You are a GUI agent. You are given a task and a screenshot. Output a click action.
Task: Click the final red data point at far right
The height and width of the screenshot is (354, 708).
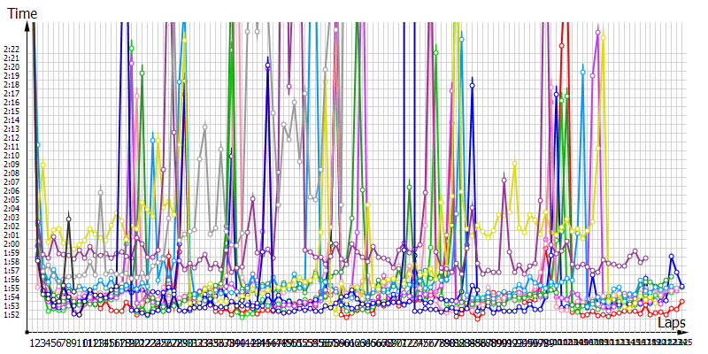(682, 302)
